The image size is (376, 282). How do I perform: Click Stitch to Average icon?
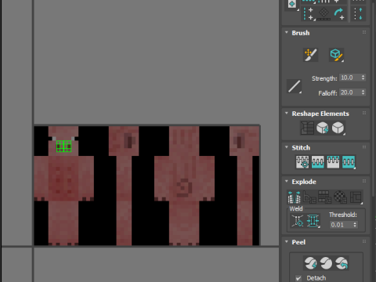pyautogui.click(x=318, y=162)
